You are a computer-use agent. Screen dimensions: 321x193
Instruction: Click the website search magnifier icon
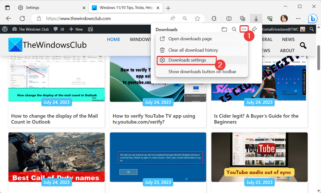click(x=303, y=45)
